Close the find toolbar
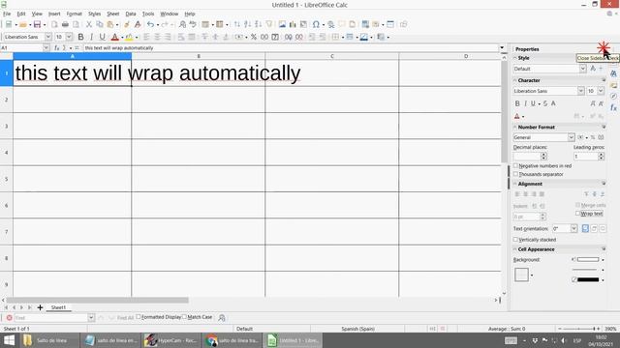The image size is (620, 348). coord(9,318)
